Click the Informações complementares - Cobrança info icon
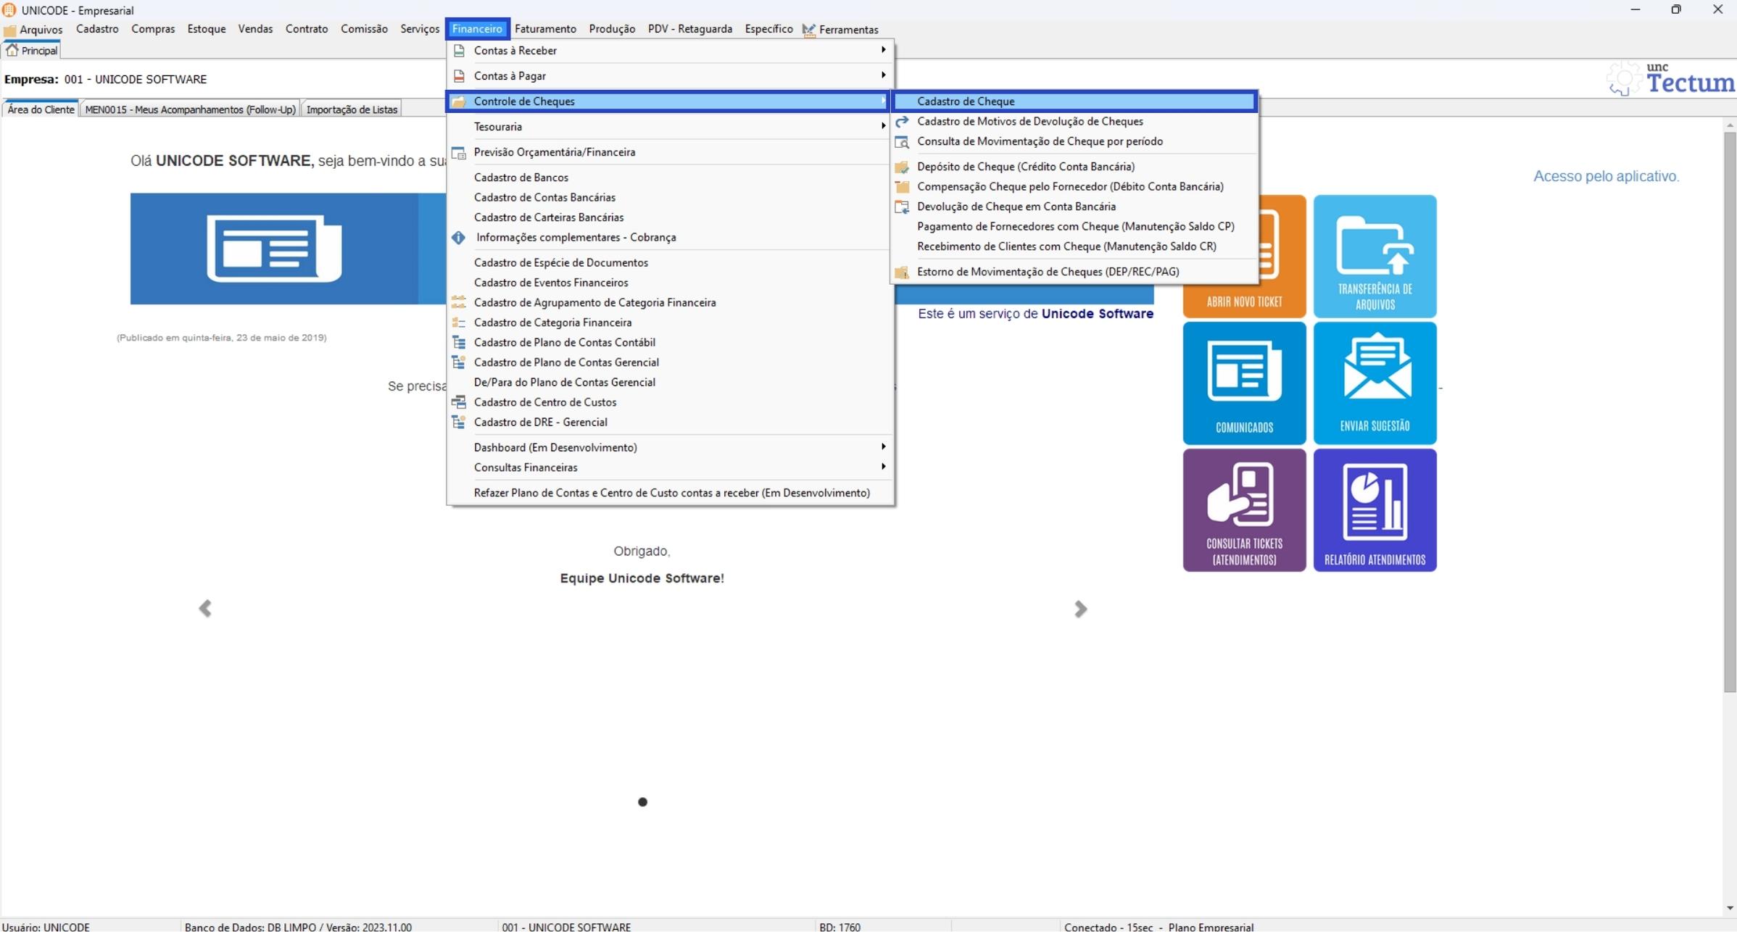Viewport: 1737px width, 932px height. click(x=458, y=238)
